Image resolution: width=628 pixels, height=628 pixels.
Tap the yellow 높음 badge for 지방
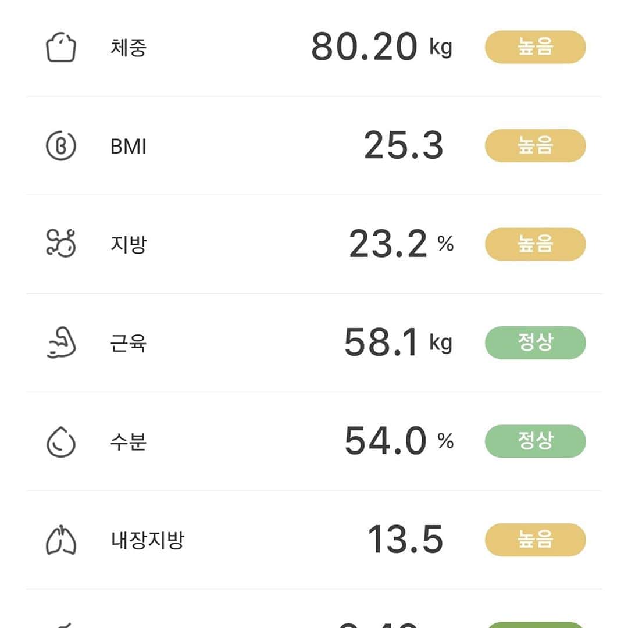pyautogui.click(x=535, y=244)
